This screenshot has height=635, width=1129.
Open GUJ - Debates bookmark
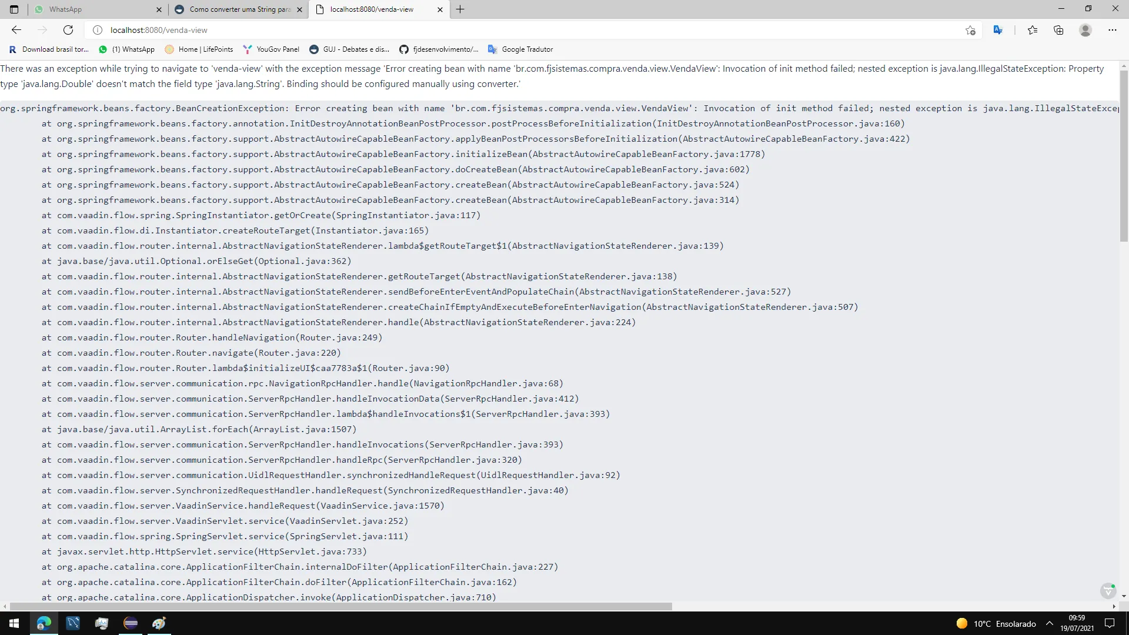click(x=349, y=49)
